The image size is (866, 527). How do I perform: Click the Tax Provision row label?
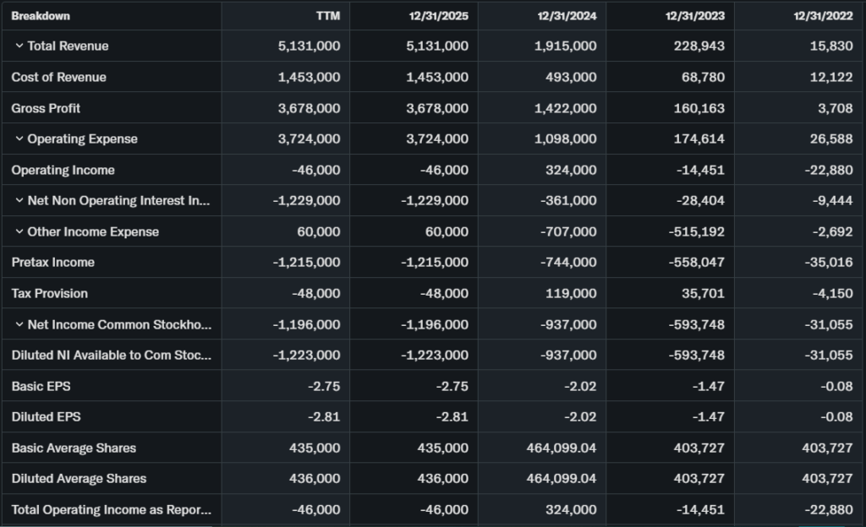click(x=49, y=294)
